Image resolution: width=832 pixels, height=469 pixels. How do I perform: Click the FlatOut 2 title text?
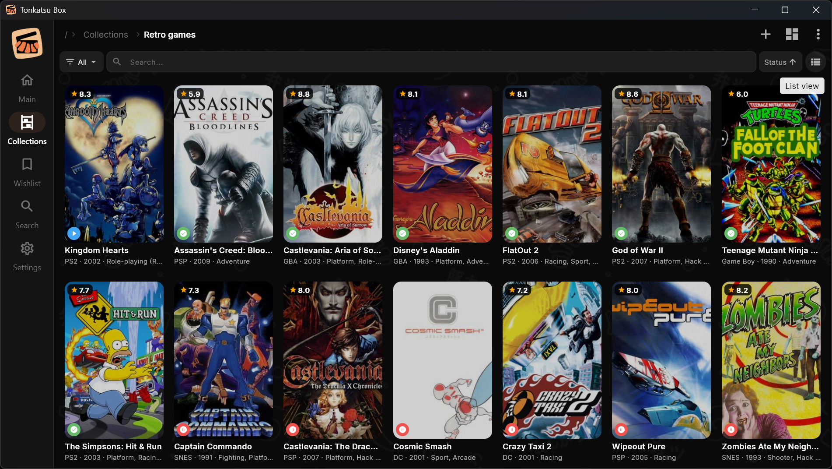521,250
